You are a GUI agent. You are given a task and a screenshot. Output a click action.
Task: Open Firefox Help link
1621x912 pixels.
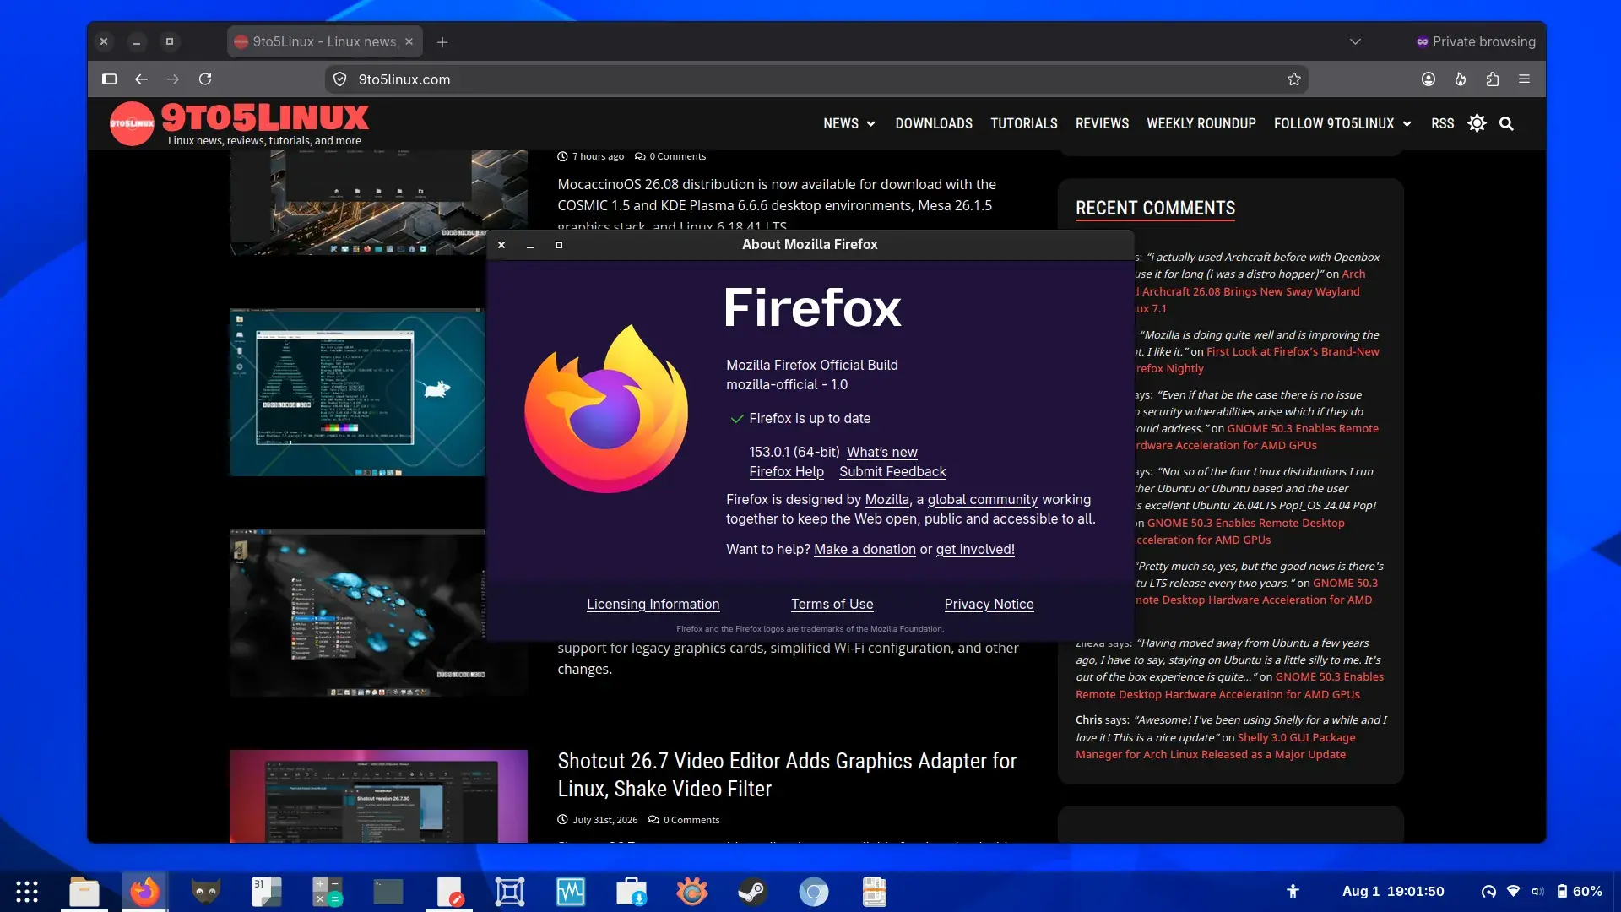coord(786,471)
